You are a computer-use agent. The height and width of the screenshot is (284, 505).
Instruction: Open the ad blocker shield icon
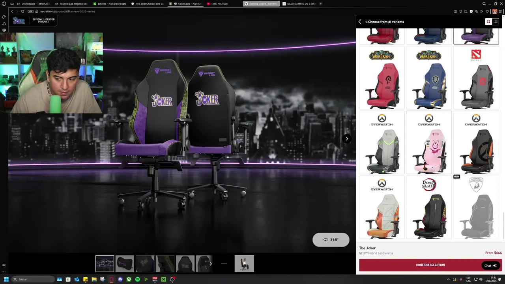coord(471,11)
